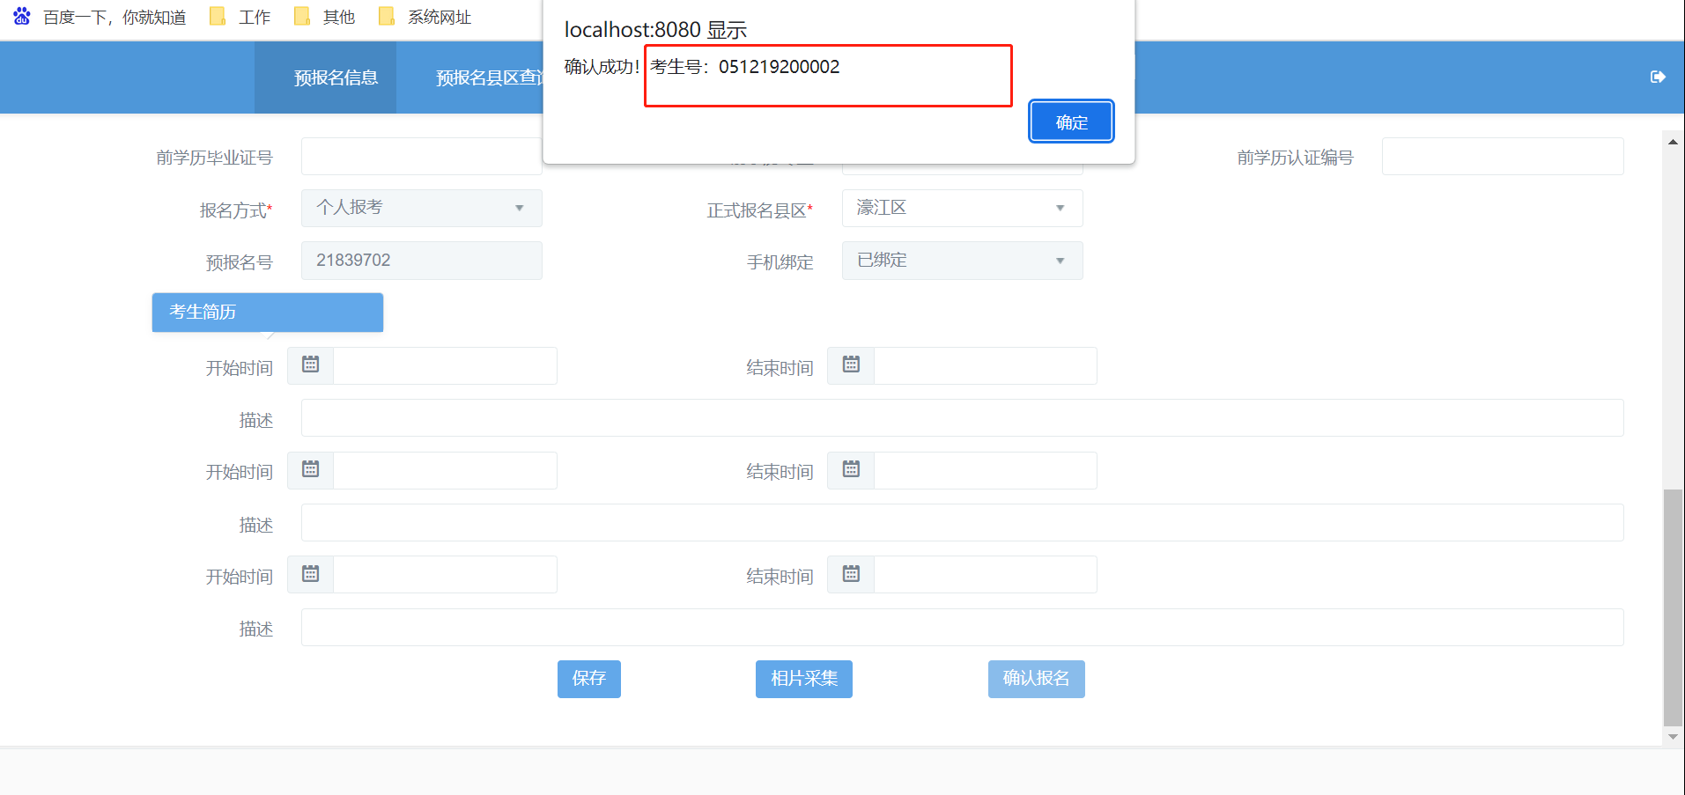This screenshot has width=1685, height=795.
Task: Open calendar icon for second 开始时间
Action: 311,470
